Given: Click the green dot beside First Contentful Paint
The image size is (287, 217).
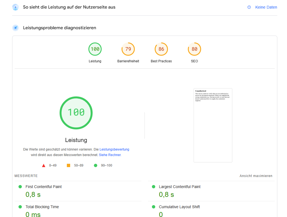Looking at the screenshot, I should click(20, 187).
